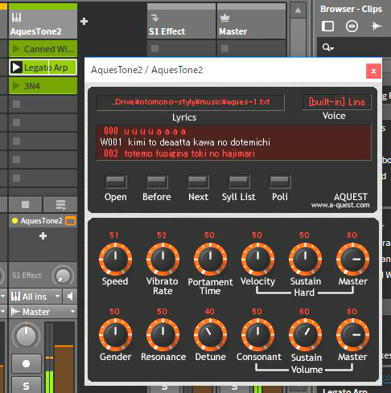
Task: Click the Hard Sustain knob
Action: [x=305, y=259]
